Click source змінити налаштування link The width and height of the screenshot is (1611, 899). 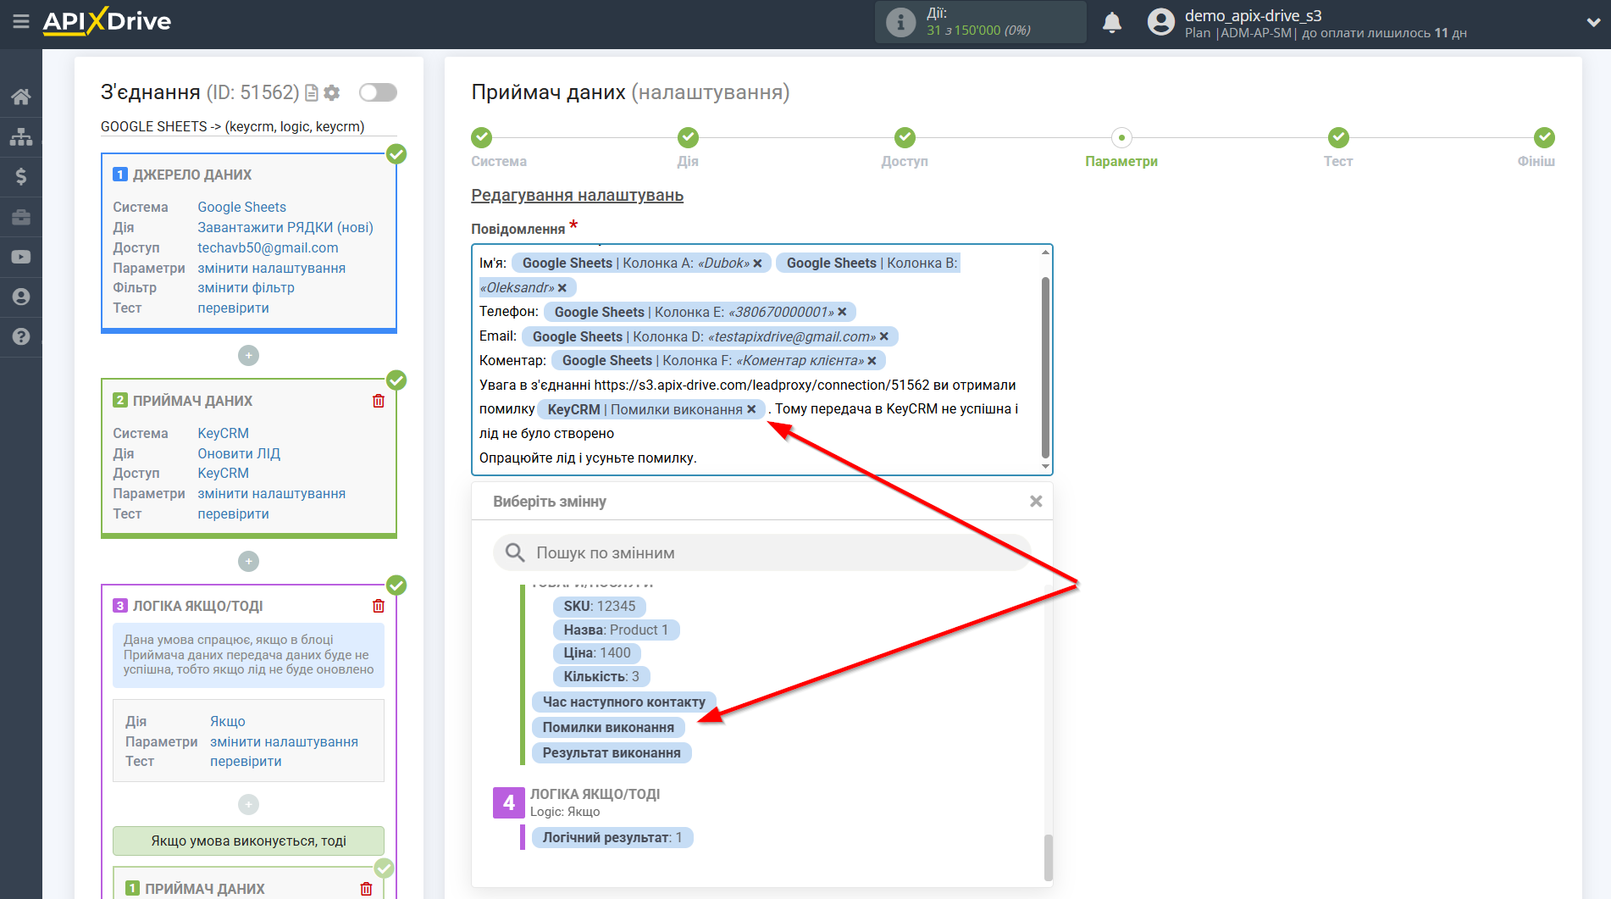[271, 268]
